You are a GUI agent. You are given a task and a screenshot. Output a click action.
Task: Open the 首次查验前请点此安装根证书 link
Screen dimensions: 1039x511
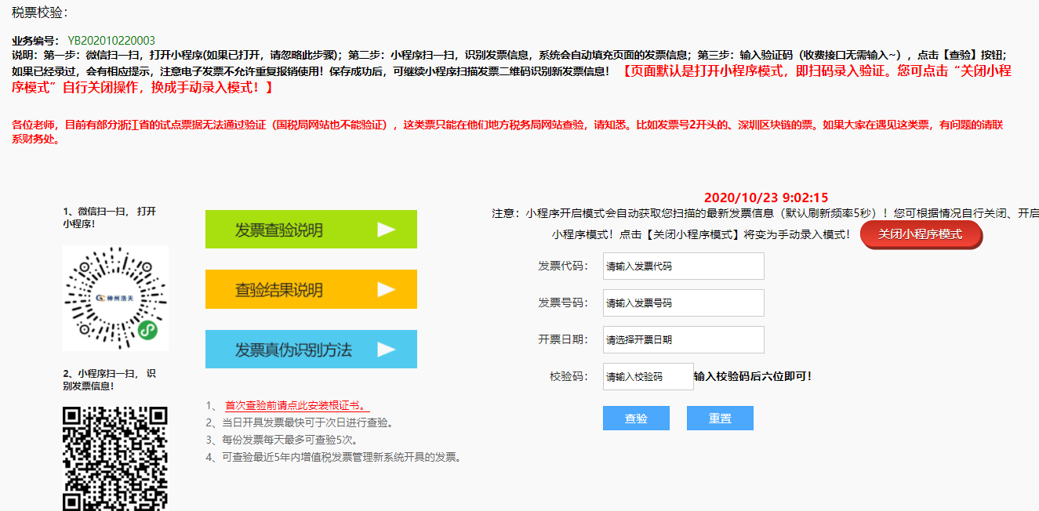[296, 405]
